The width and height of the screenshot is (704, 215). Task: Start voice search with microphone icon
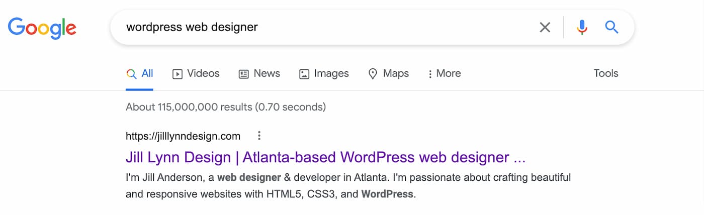pyautogui.click(x=582, y=27)
